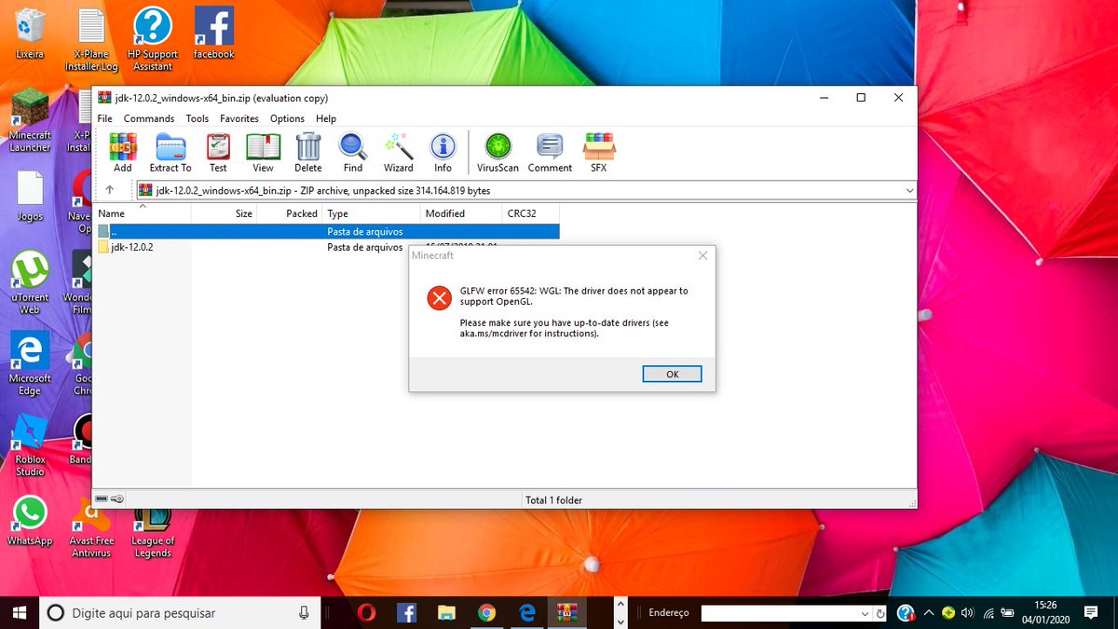This screenshot has width=1118, height=629.
Task: Open the Jogos desktop file
Action: 30,196
